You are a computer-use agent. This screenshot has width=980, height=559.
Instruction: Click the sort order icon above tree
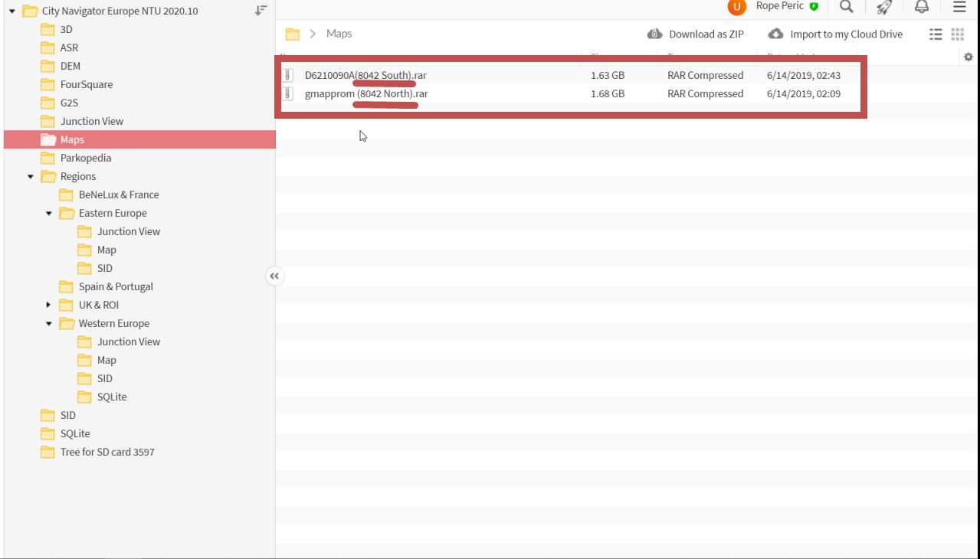(x=261, y=11)
